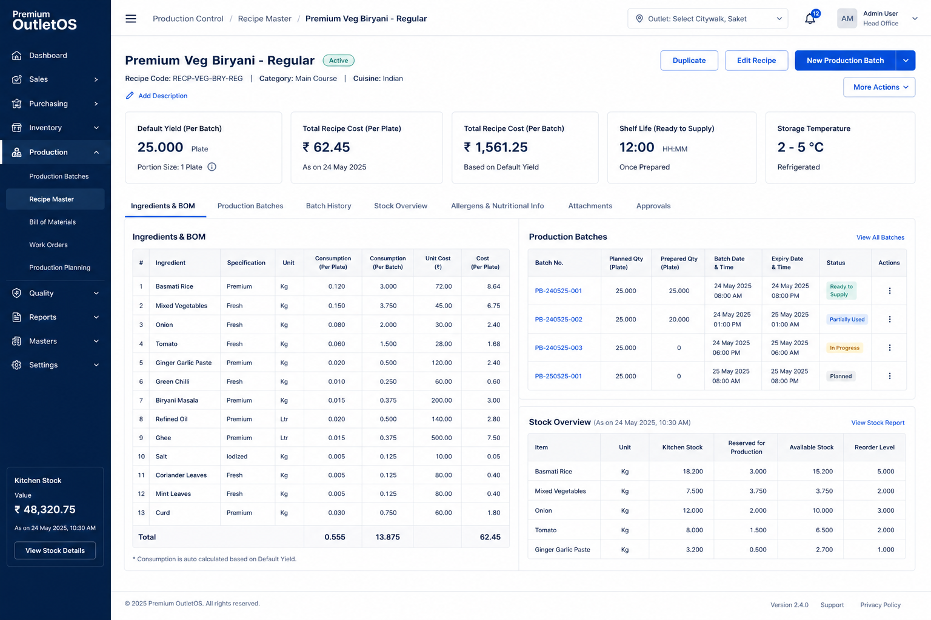Open the View Stock Report link
Image resolution: width=931 pixels, height=620 pixels.
(x=878, y=423)
